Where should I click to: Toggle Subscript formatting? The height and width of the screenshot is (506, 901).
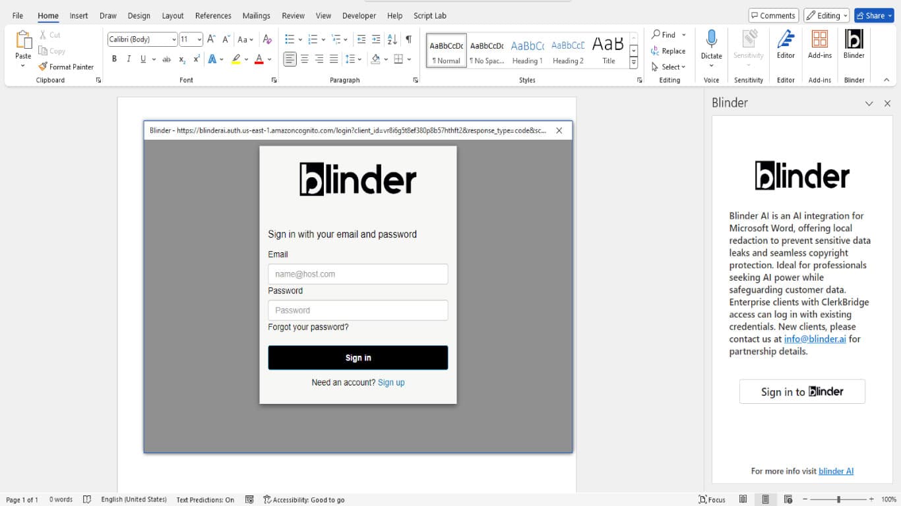click(182, 59)
